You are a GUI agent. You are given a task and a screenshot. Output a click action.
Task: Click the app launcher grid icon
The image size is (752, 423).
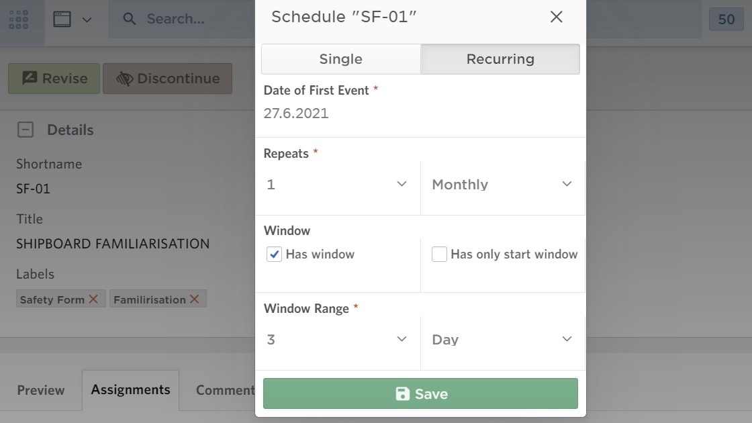point(19,19)
